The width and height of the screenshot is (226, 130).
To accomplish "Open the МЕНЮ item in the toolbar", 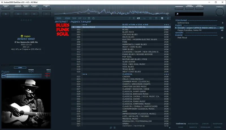I will [x=59, y=18].
